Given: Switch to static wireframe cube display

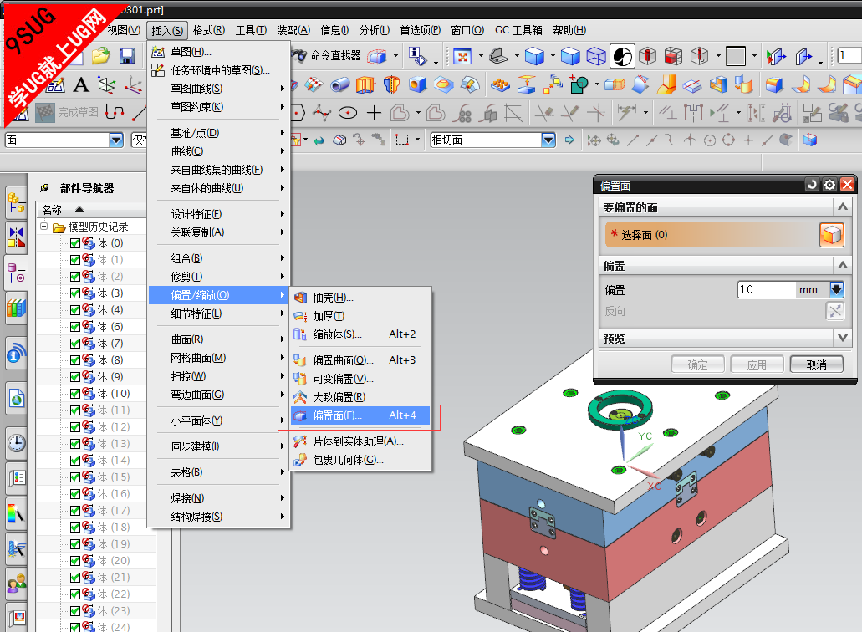Looking at the screenshot, I should 596,56.
